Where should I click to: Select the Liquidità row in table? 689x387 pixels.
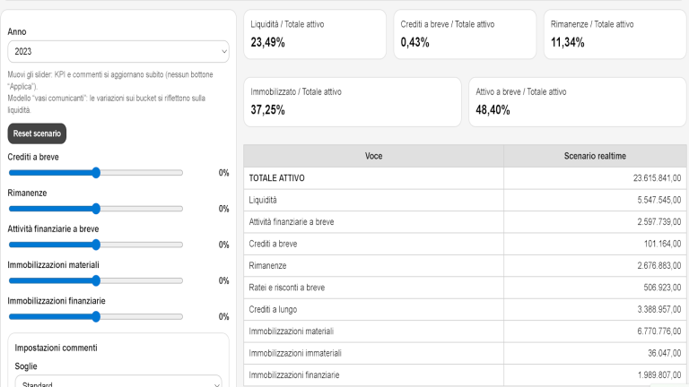point(465,200)
